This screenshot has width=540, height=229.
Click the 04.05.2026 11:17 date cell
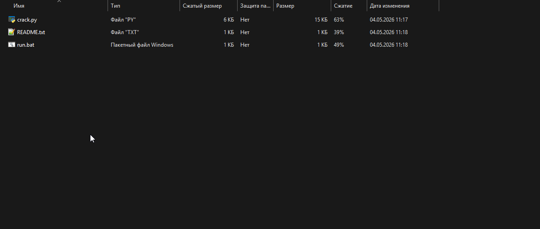coord(389,20)
